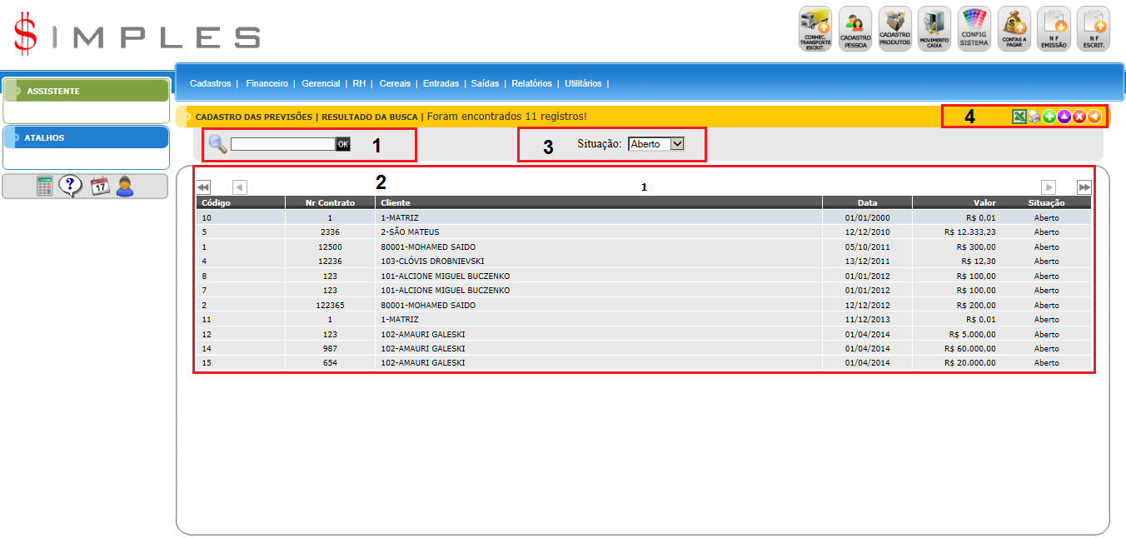
Task: Click the Config Sistema color palette icon
Action: [974, 29]
